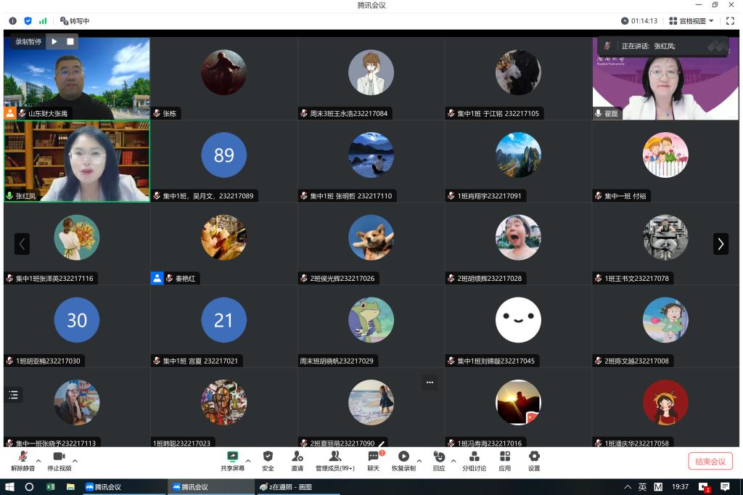Screen dimensions: 743x495
Task: Open meeting 设置 settings gear
Action: point(534,460)
